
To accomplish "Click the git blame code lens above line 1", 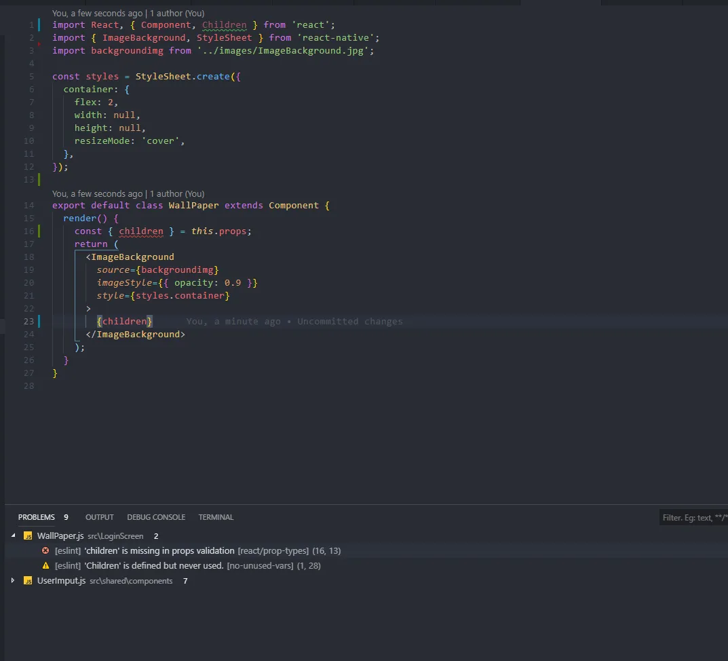I will tap(128, 14).
